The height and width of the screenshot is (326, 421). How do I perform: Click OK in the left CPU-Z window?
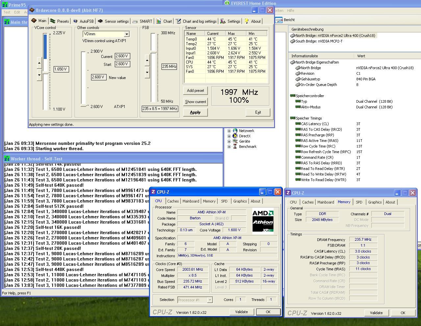[x=268, y=312]
